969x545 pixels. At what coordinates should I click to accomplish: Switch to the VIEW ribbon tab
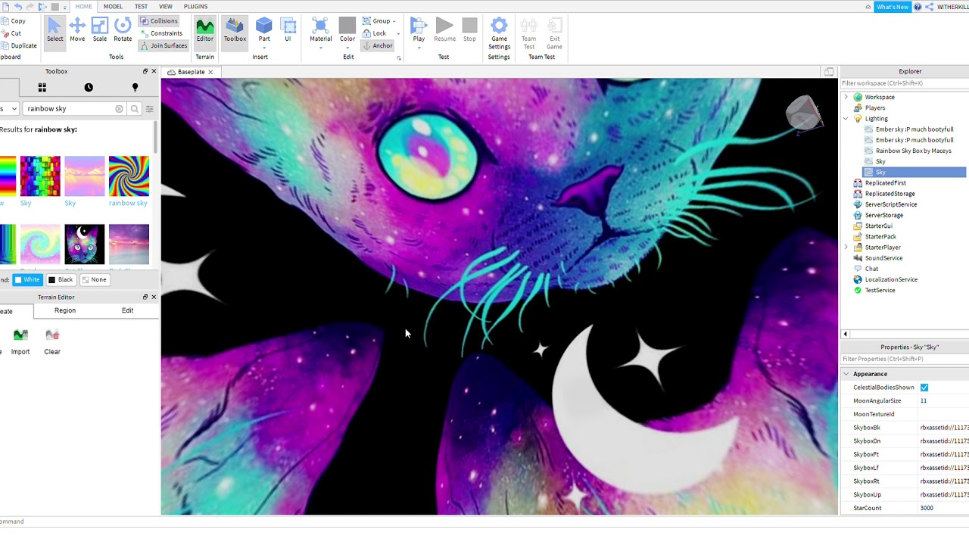tap(165, 7)
